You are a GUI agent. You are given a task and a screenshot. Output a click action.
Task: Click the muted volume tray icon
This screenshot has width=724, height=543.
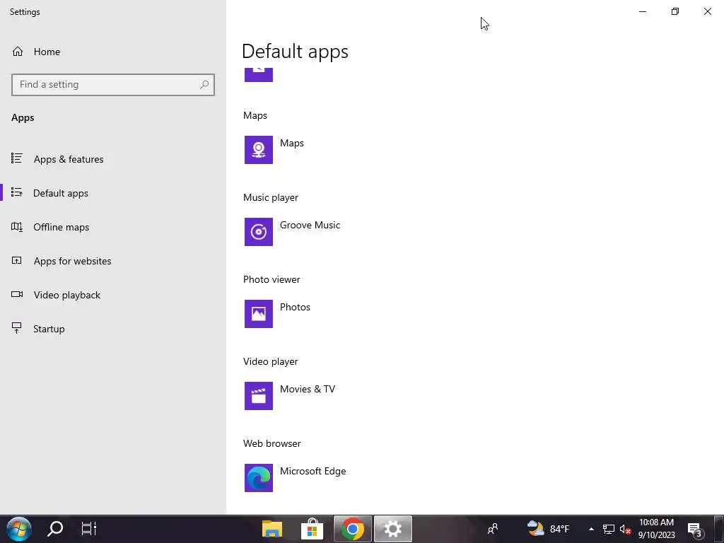tap(625, 529)
